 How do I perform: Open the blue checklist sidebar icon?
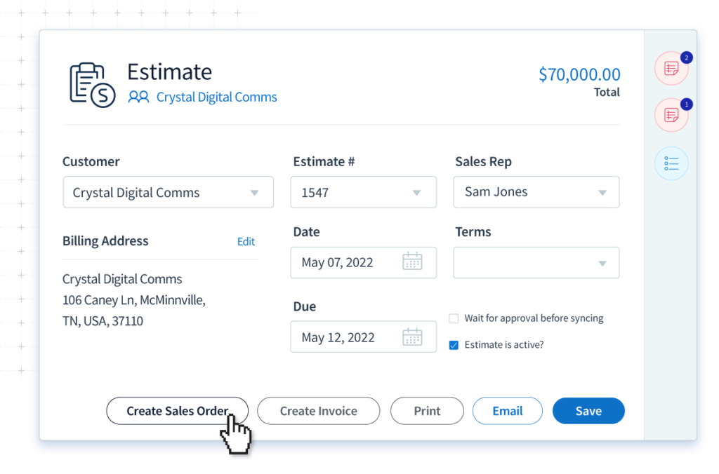click(671, 163)
